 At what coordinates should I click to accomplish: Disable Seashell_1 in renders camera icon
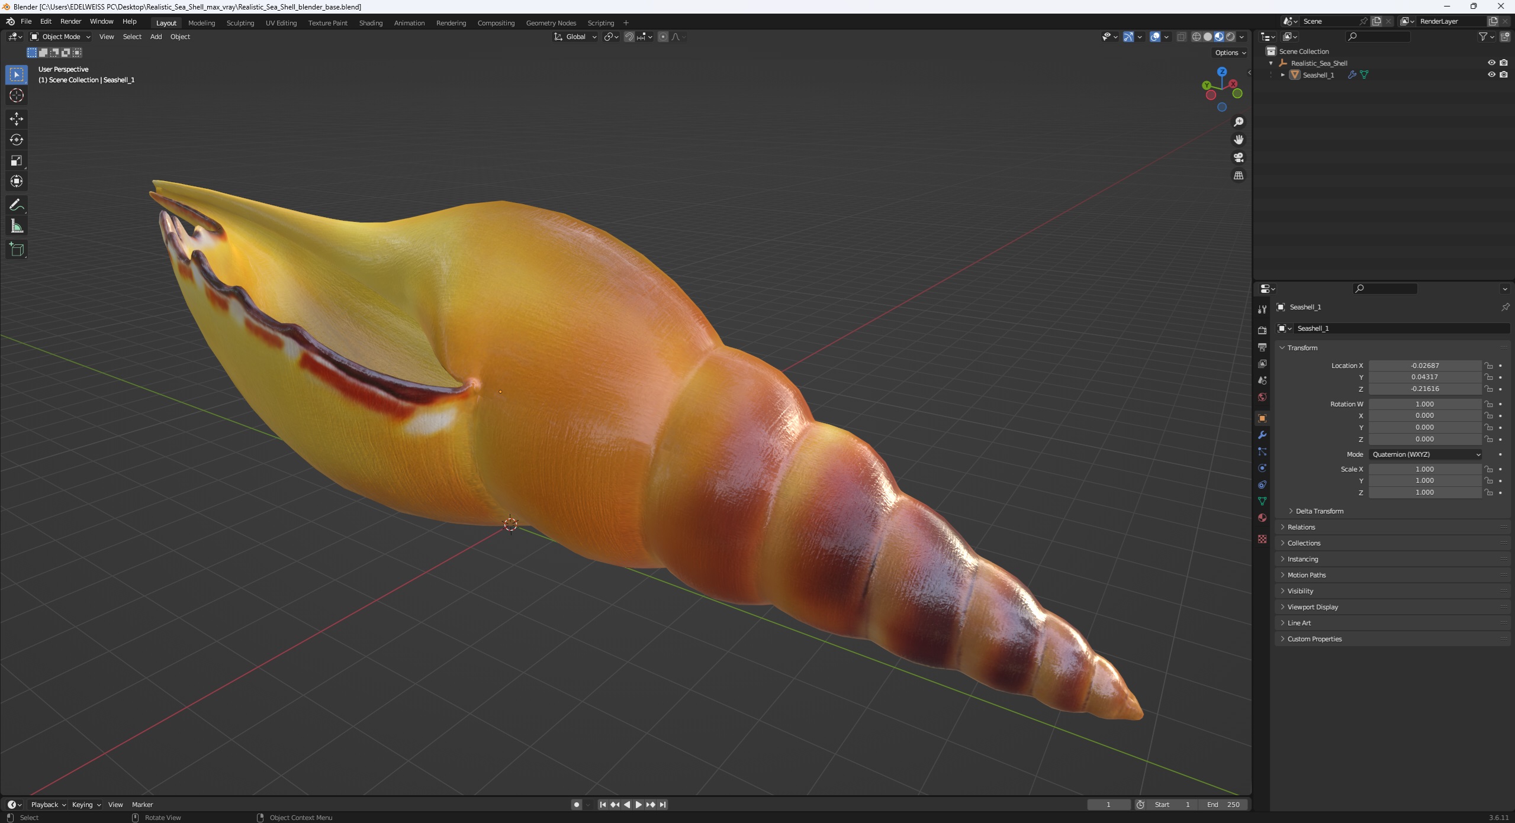[x=1504, y=75]
